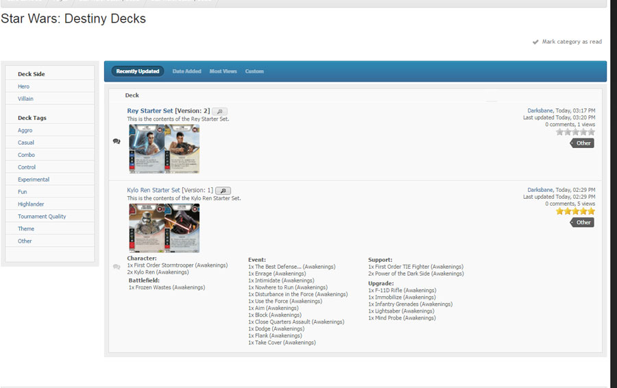Open Darksbane profile on Kylo Ren Starter Set row
This screenshot has height=388, width=617.
point(540,190)
